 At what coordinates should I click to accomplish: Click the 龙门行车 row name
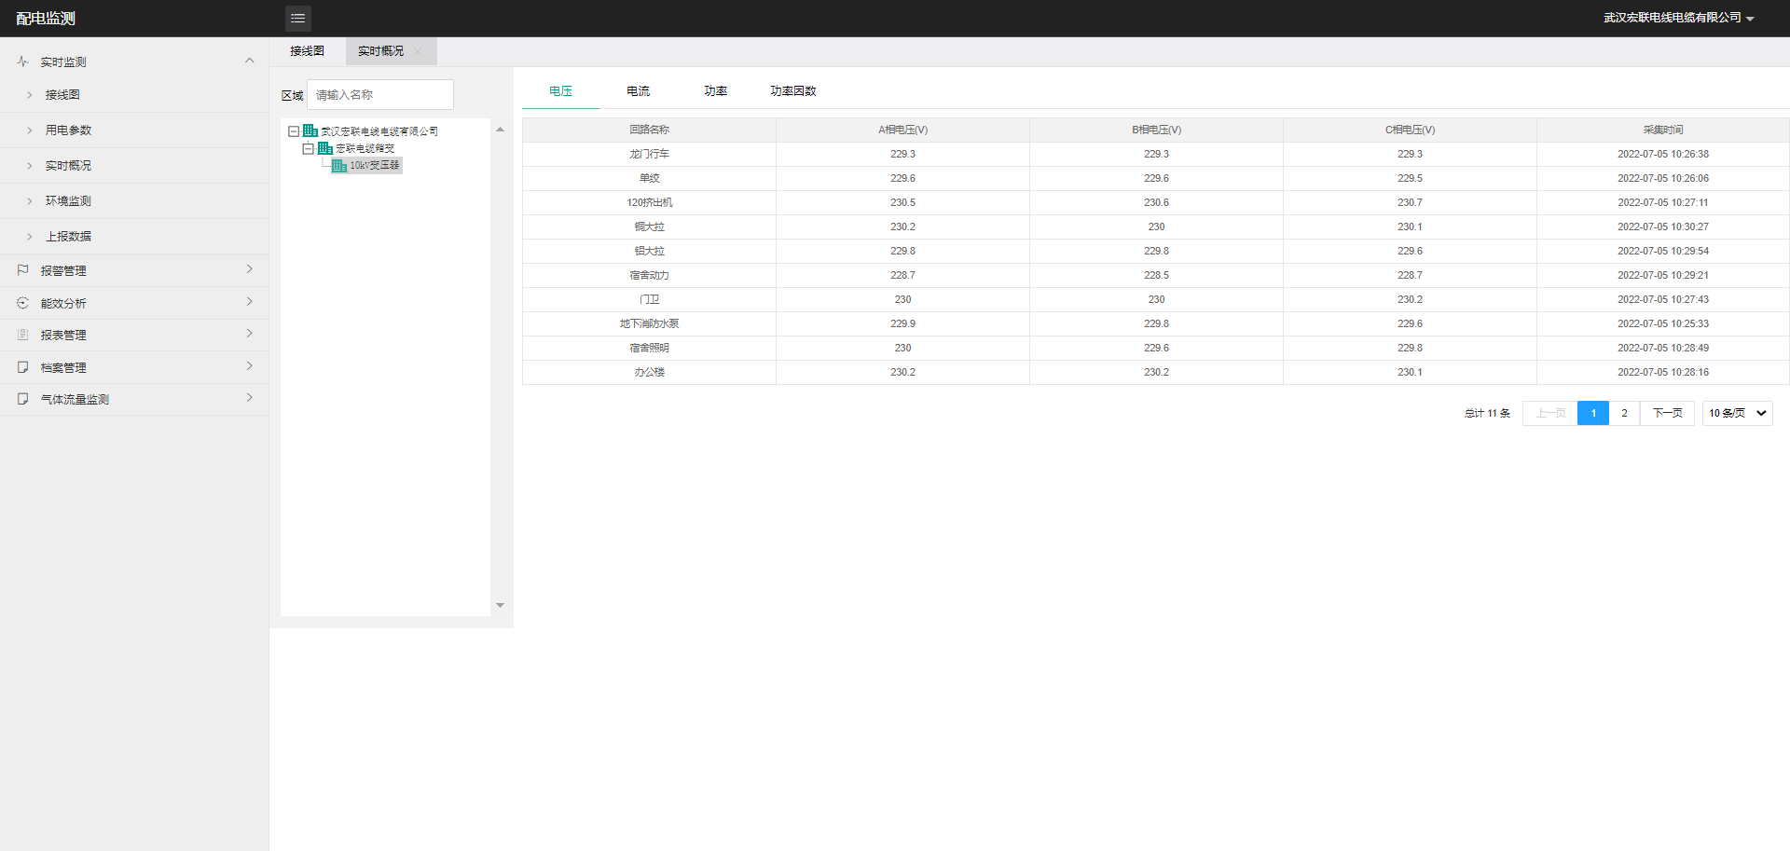[x=649, y=155]
